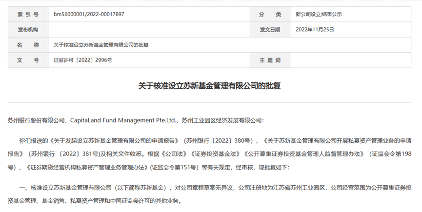Click the text 《证券期货经营机构私募资产管理业务管理办法》
Image resolution: width=422 pixels, height=212 pixels.
pyautogui.click(x=87, y=167)
